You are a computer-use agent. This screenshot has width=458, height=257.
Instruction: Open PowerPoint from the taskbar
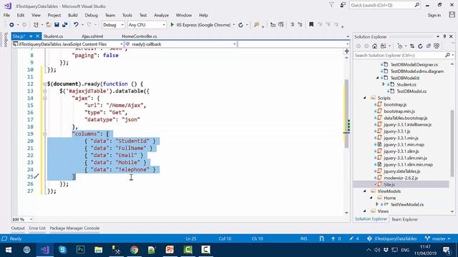(170, 250)
